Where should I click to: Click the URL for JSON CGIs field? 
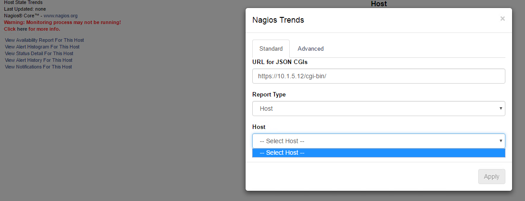pos(378,76)
